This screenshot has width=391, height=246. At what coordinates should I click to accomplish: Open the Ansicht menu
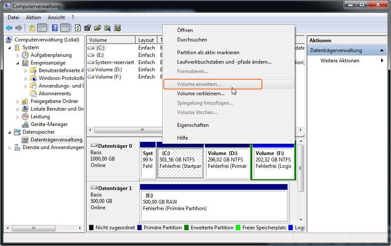[x=56, y=18]
